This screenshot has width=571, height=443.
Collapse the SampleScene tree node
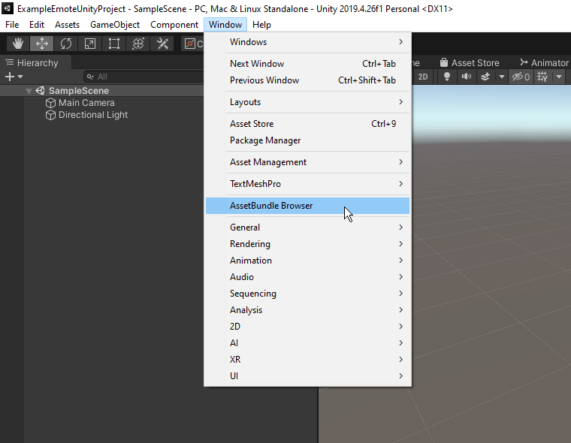(29, 91)
